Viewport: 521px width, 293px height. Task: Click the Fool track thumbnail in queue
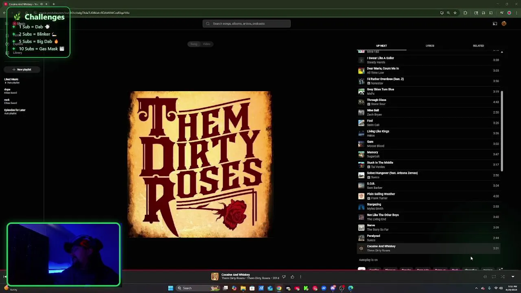pyautogui.click(x=361, y=123)
